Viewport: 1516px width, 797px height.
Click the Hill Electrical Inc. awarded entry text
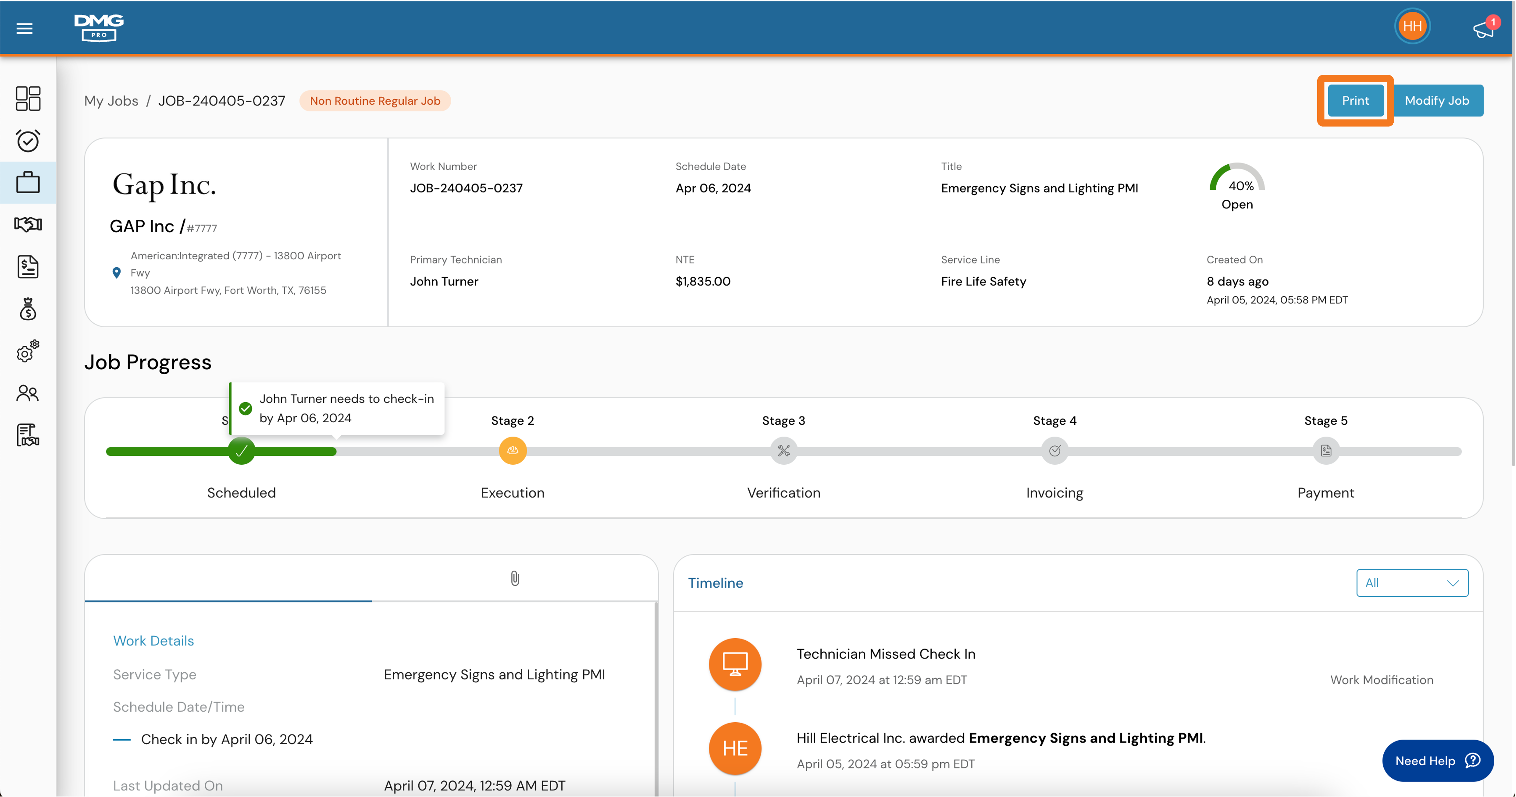tap(1001, 738)
